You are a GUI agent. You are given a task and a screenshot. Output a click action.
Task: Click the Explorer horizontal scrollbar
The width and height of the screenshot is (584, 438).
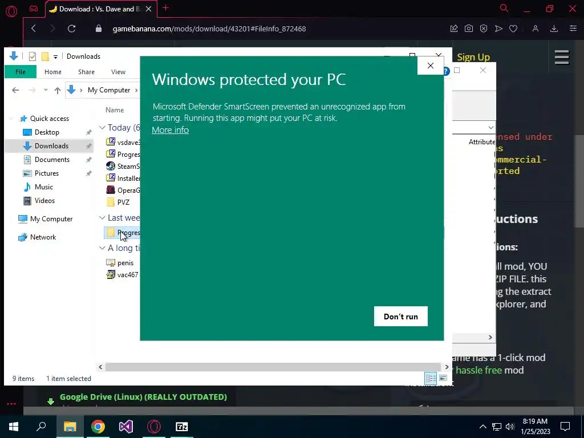(273, 367)
